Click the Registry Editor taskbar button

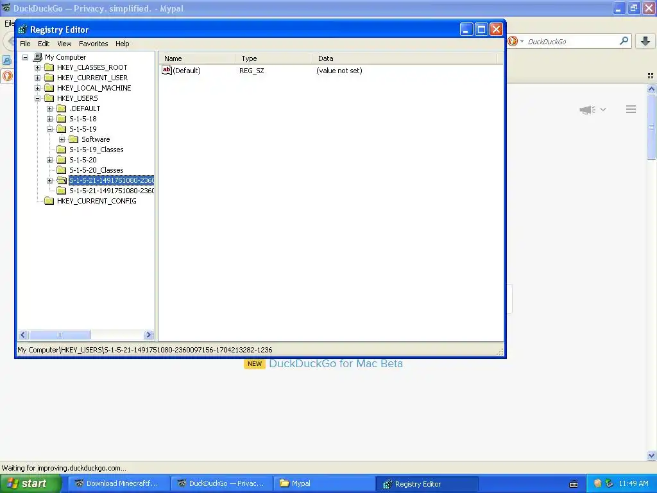coord(427,484)
